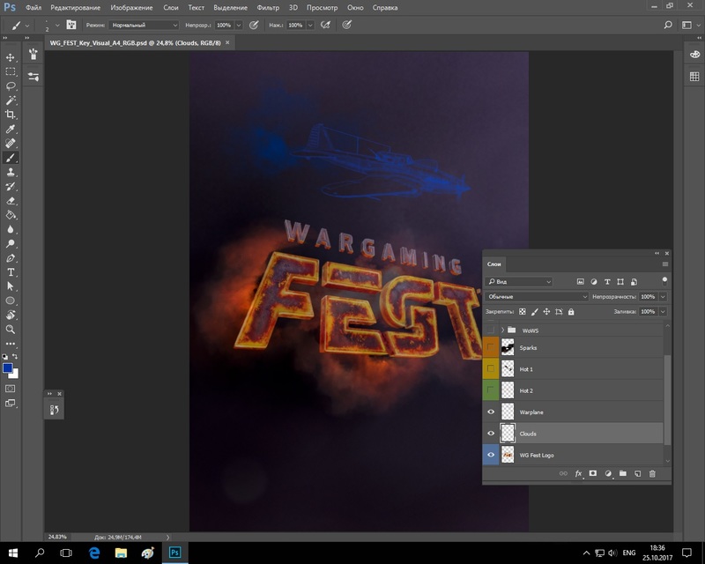Show the Sparks layer
The height and width of the screenshot is (564, 705).
(x=491, y=347)
